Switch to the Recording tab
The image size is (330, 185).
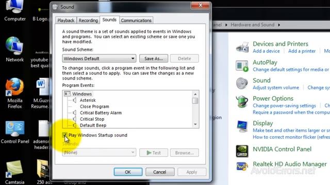pos(88,21)
